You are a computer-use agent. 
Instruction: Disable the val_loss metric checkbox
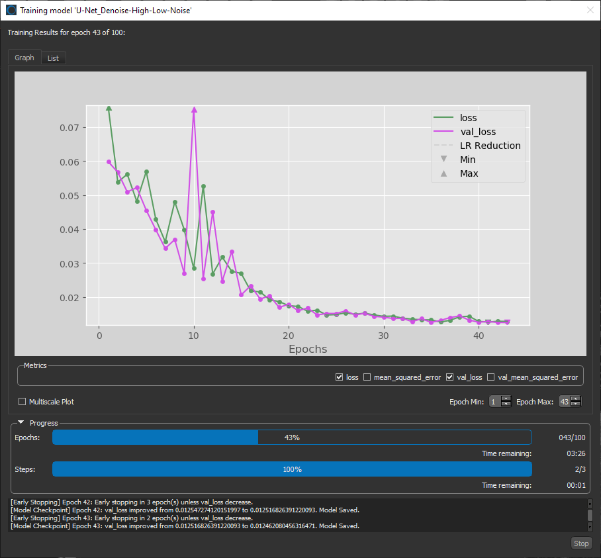450,377
